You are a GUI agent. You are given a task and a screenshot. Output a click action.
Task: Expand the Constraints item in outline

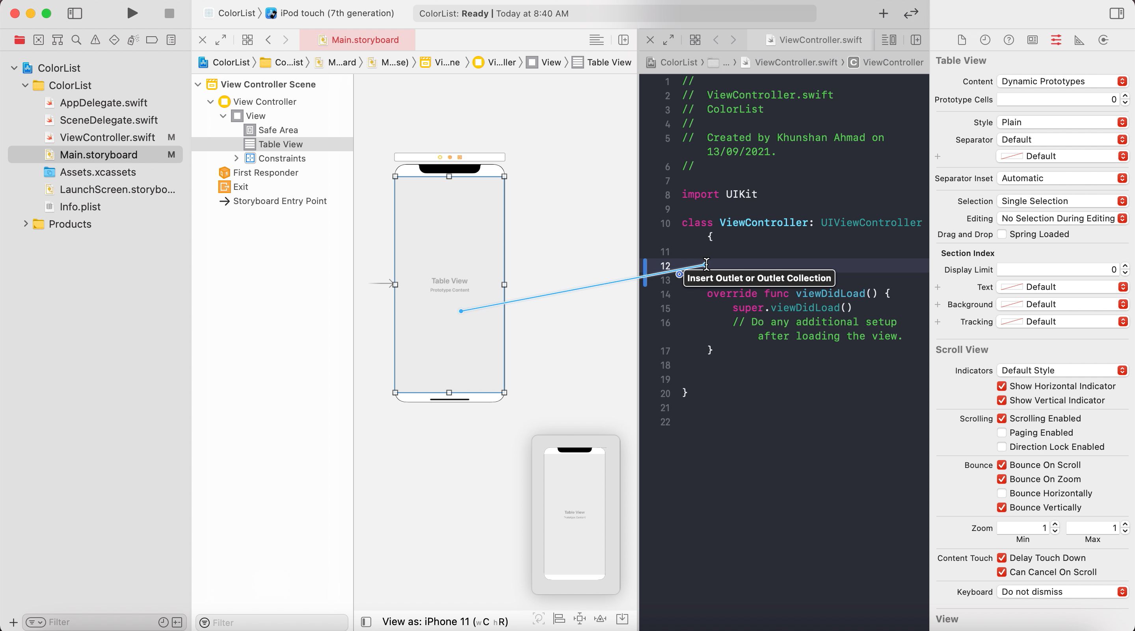pos(236,158)
